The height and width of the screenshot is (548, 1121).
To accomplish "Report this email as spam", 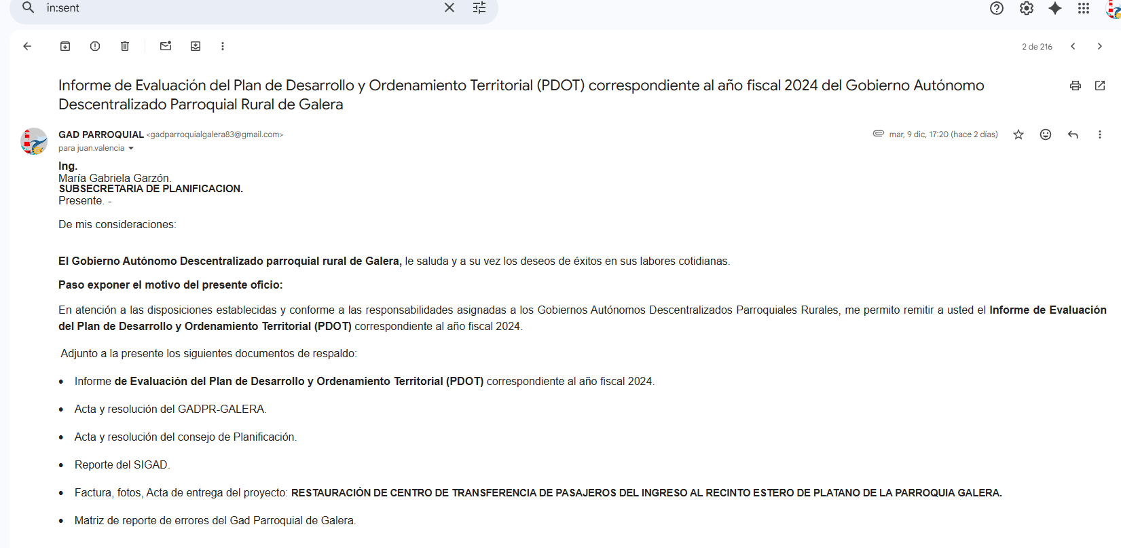I will coord(95,46).
